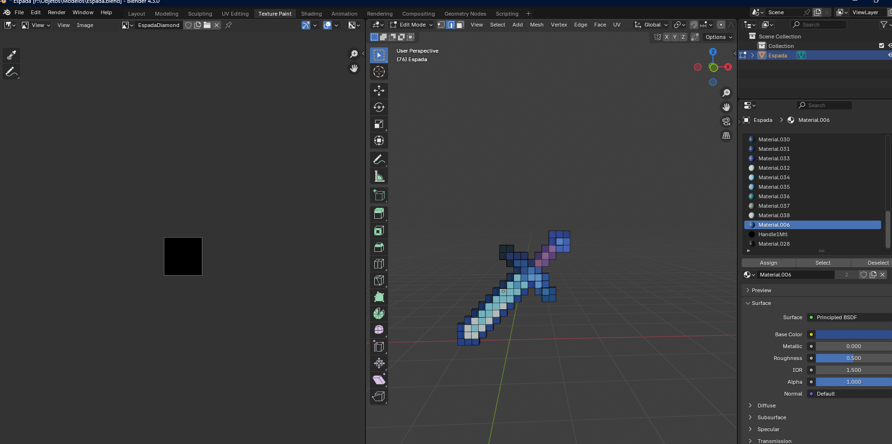
Task: Expand the Preview panel
Action: (x=761, y=290)
